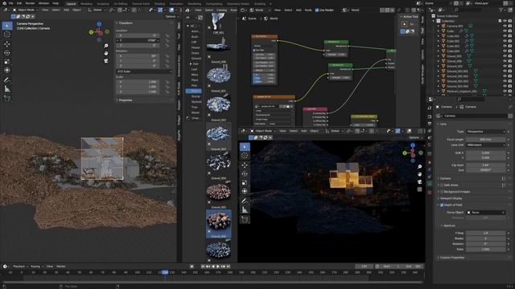
Task: Select the Annotate tool in left viewport
Action: pos(7,80)
